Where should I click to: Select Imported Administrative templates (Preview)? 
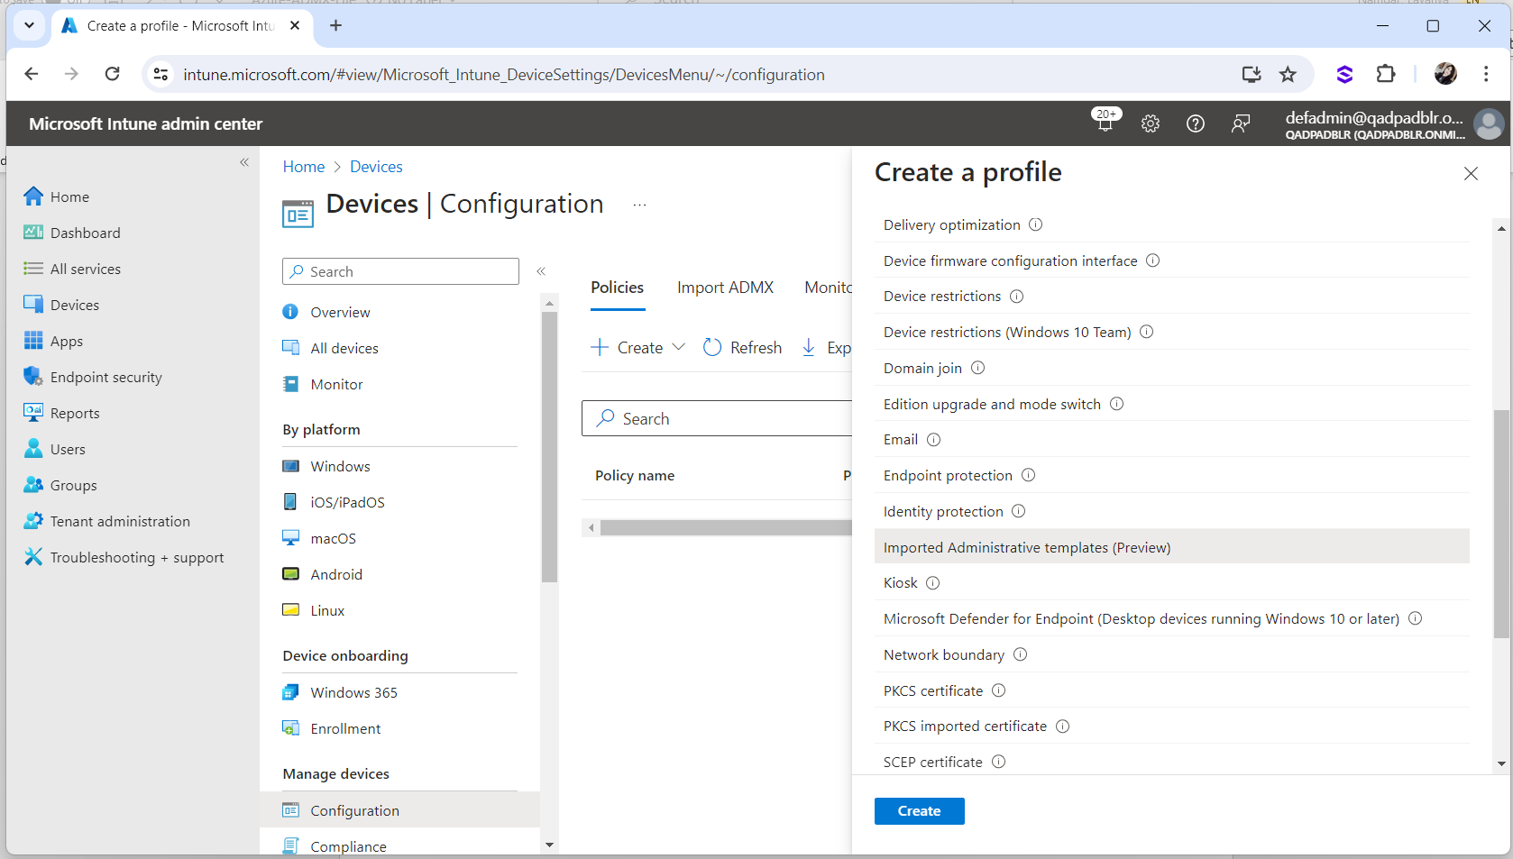pos(1171,547)
